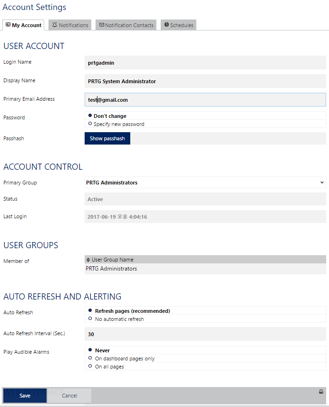Click the Show passhash button

click(x=107, y=138)
